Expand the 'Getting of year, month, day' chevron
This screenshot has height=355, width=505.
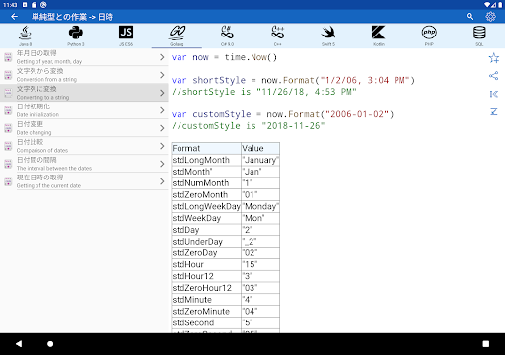point(162,57)
